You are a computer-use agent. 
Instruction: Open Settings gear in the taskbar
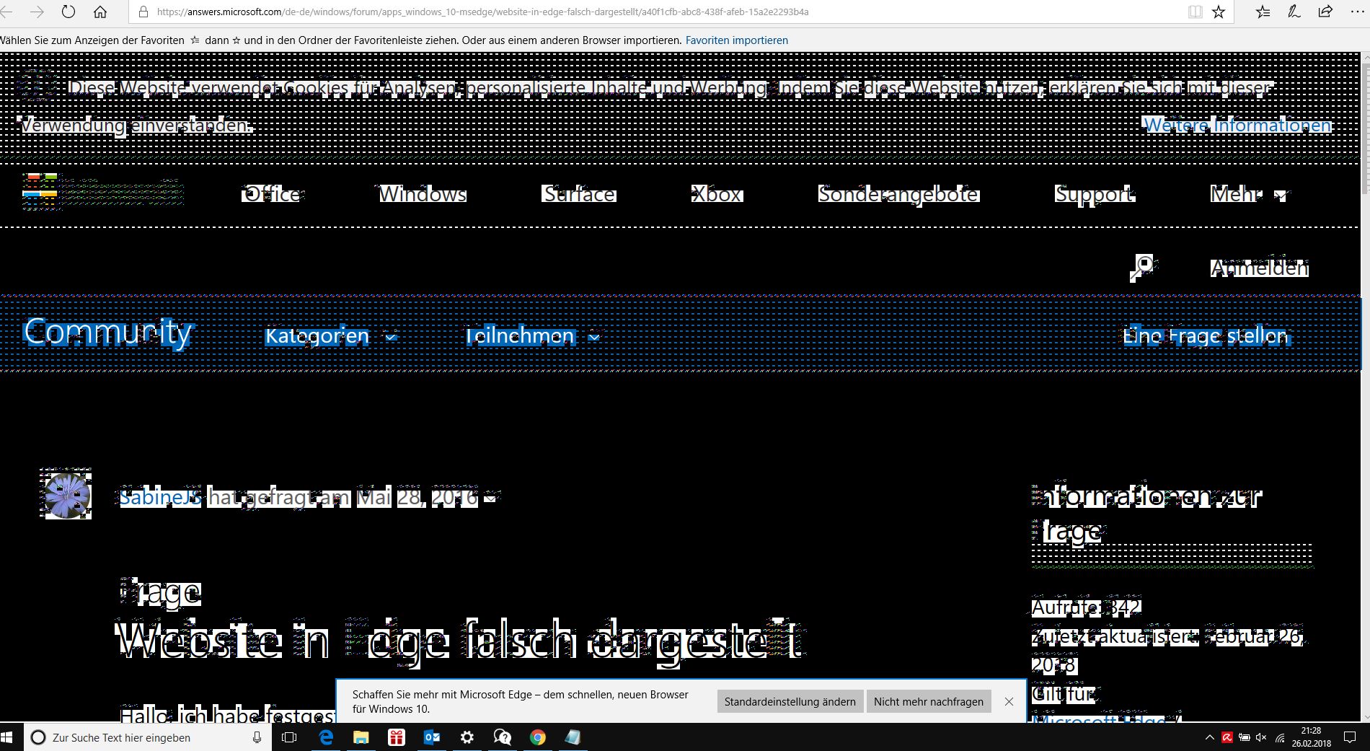[467, 737]
